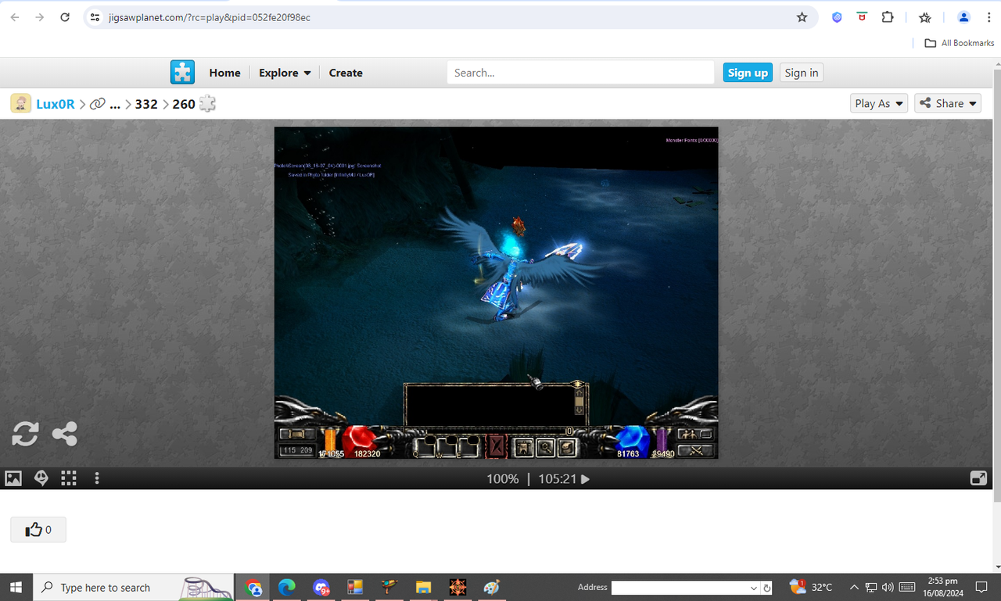Click the chain link icon in breadcrumb
The width and height of the screenshot is (1001, 601).
tap(98, 103)
